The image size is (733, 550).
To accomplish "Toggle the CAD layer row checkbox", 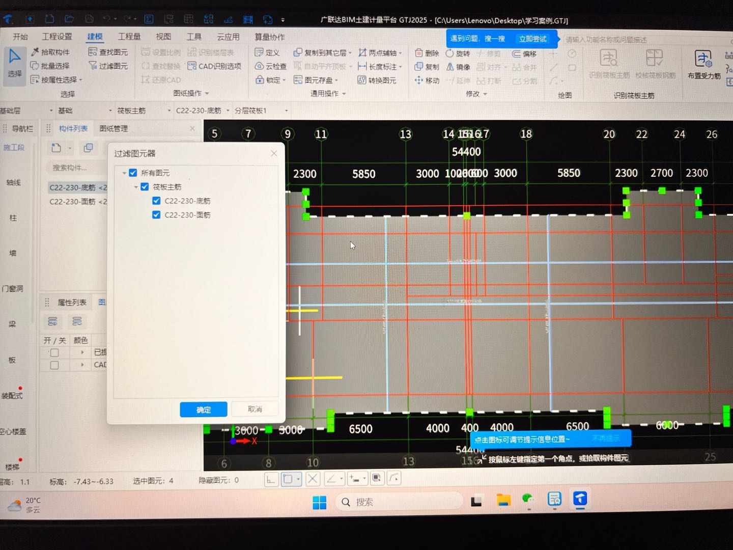I will [x=54, y=365].
